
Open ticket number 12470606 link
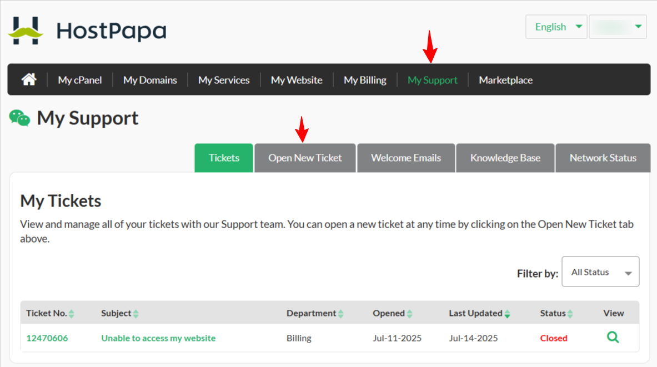point(47,338)
